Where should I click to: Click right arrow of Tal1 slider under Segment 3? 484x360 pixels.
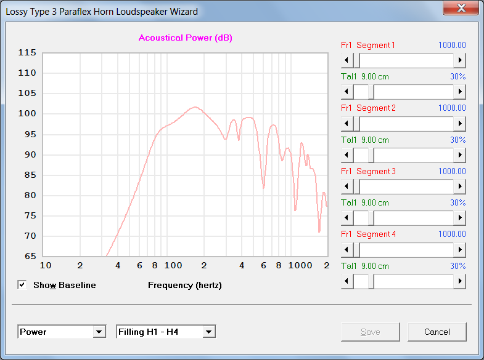459,218
